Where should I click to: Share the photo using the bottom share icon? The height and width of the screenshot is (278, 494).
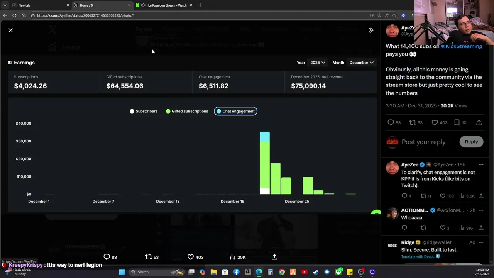[x=274, y=257]
